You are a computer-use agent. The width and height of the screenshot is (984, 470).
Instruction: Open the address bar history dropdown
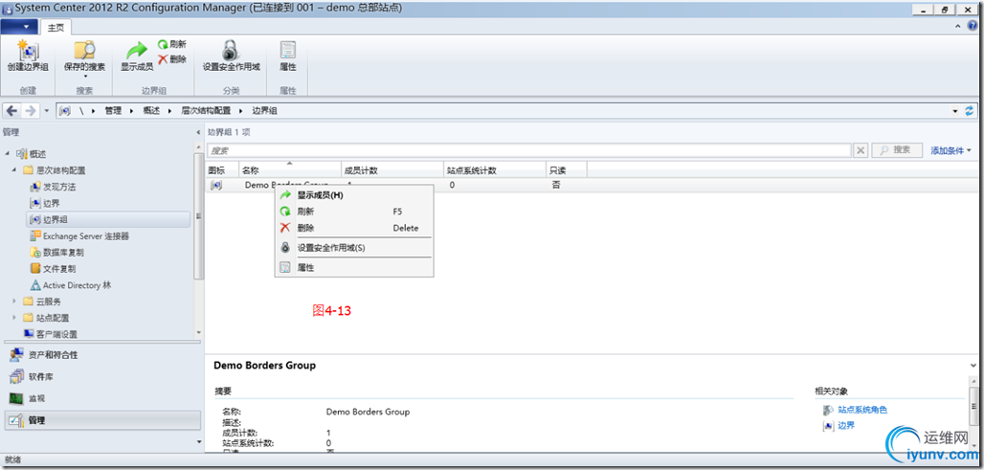coord(955,110)
